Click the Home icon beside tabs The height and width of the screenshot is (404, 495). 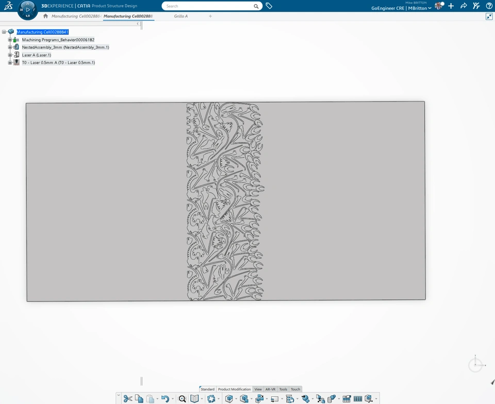[45, 16]
